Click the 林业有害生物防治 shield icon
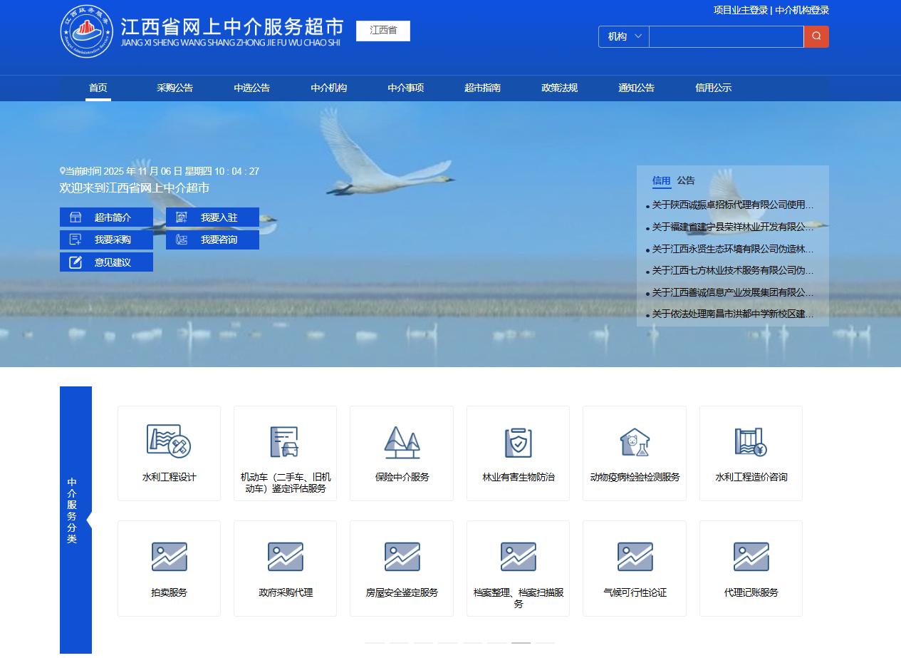 tap(518, 442)
